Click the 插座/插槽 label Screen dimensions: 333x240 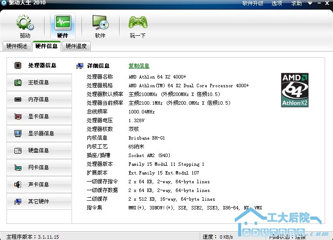pyautogui.click(x=98, y=155)
